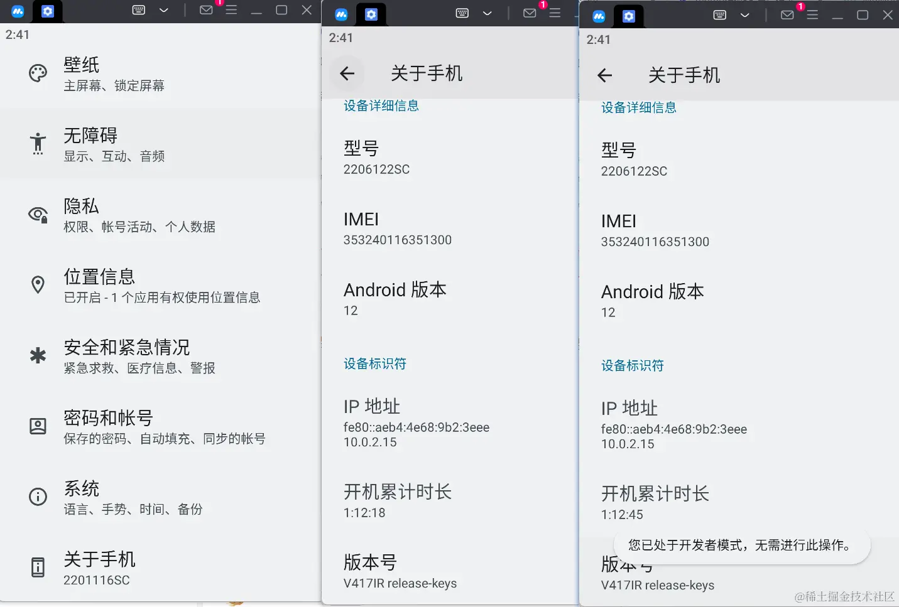Viewport: 899px width, 607px height.
Task: Select the 隐私 privacy eye icon
Action: click(x=38, y=215)
